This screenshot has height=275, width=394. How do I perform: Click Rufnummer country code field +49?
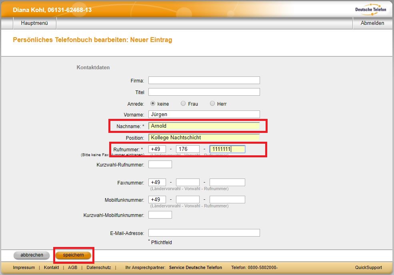point(157,149)
